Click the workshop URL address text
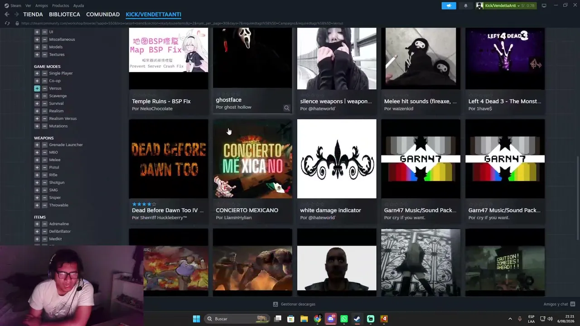Screen dimensions: 580x326 tap(182, 23)
